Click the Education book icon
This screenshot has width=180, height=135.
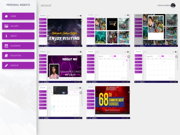click(6, 56)
